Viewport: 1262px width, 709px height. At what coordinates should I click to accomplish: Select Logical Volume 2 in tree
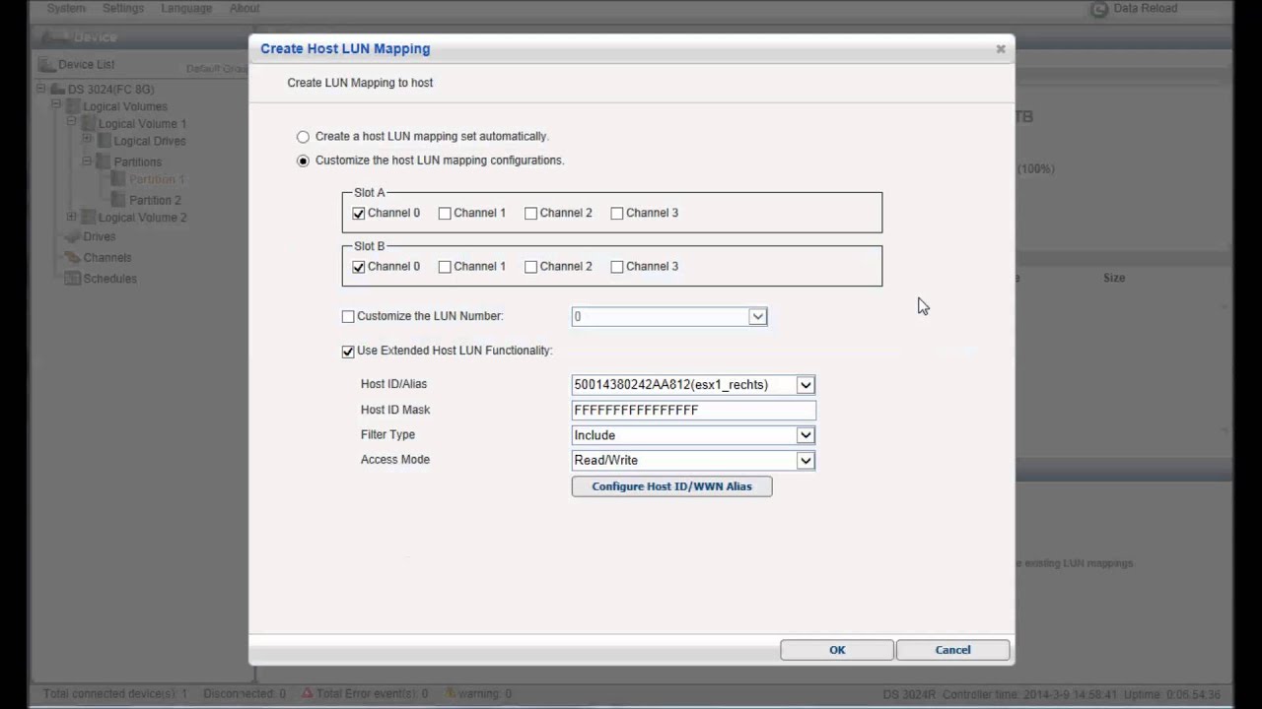(142, 218)
